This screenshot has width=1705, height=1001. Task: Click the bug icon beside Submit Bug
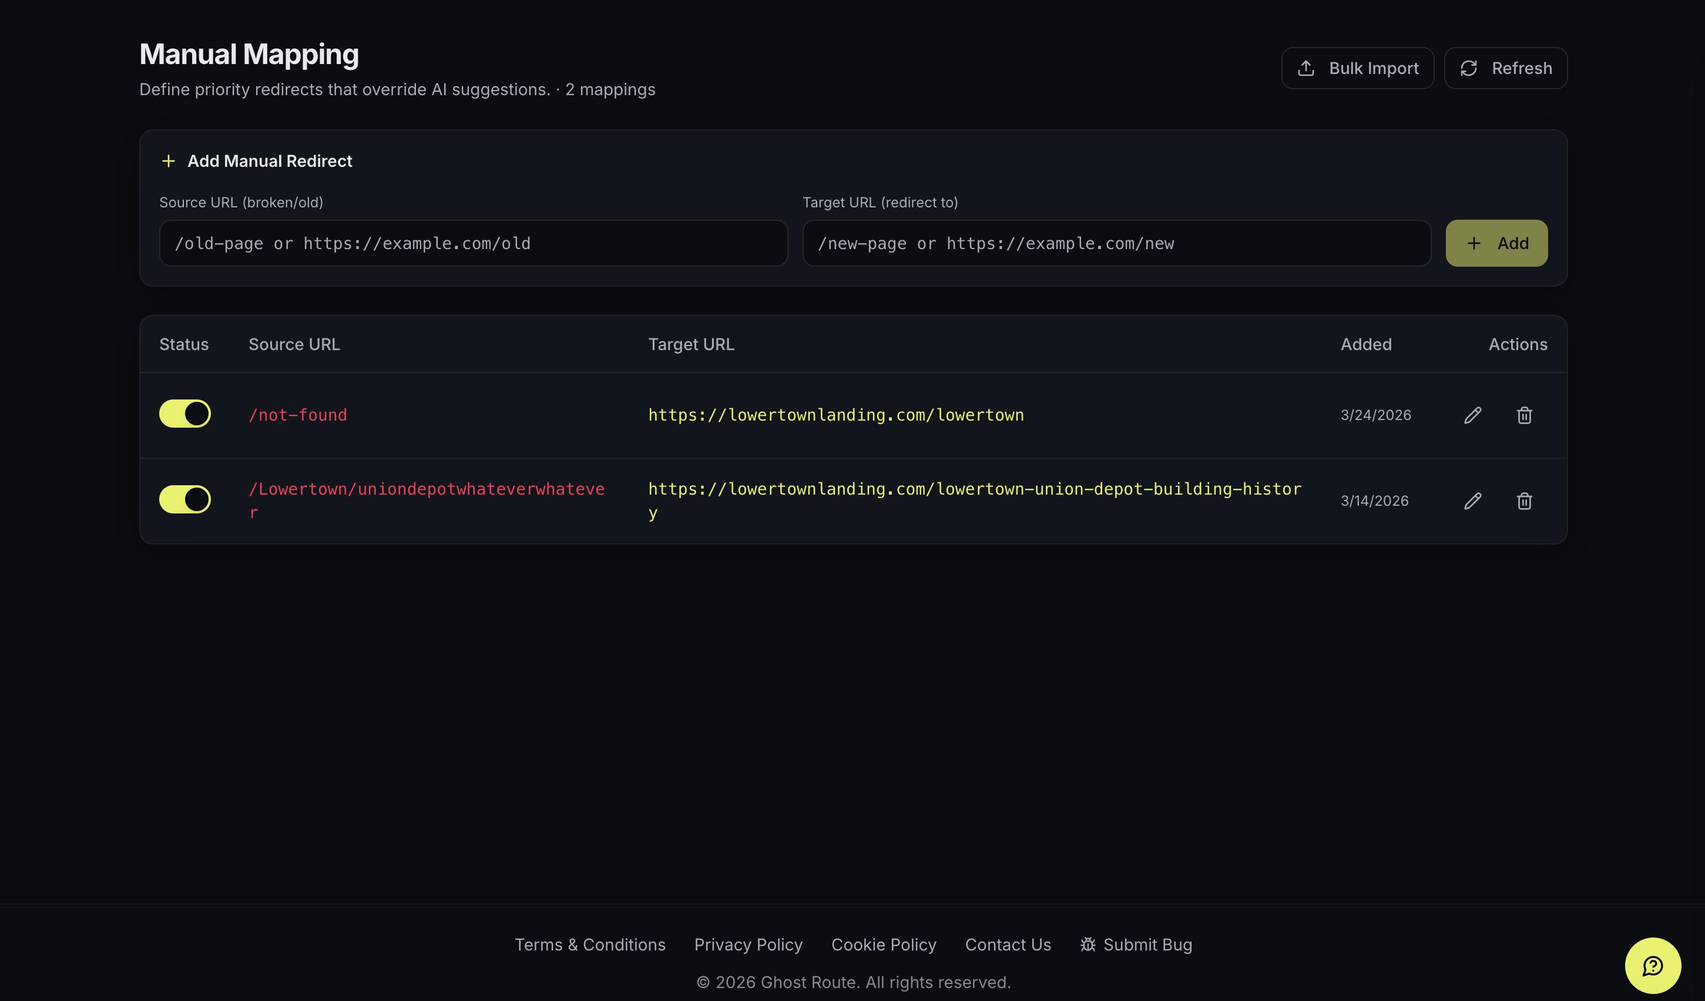click(1088, 944)
